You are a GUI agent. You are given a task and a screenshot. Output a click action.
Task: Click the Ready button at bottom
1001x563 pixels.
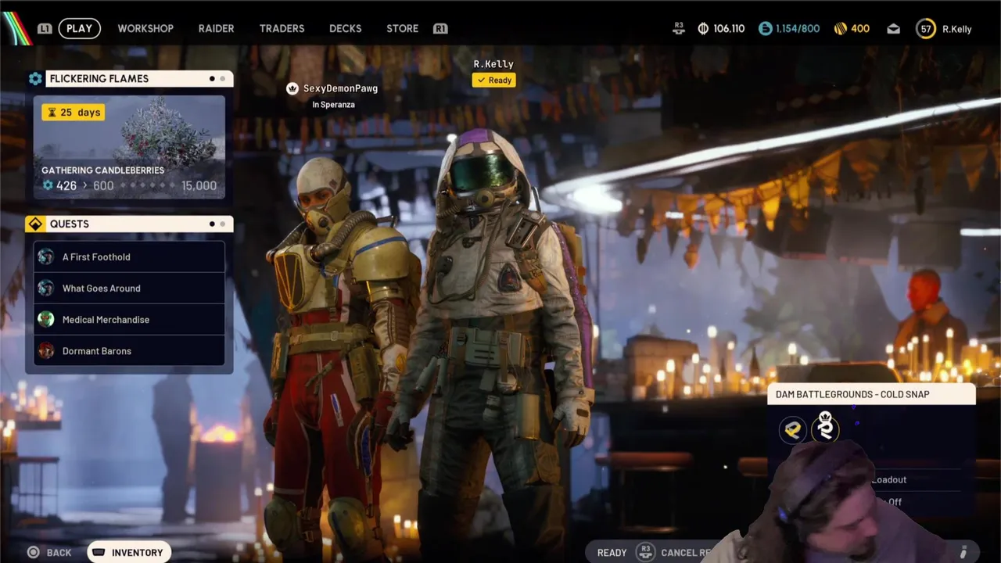coord(612,552)
